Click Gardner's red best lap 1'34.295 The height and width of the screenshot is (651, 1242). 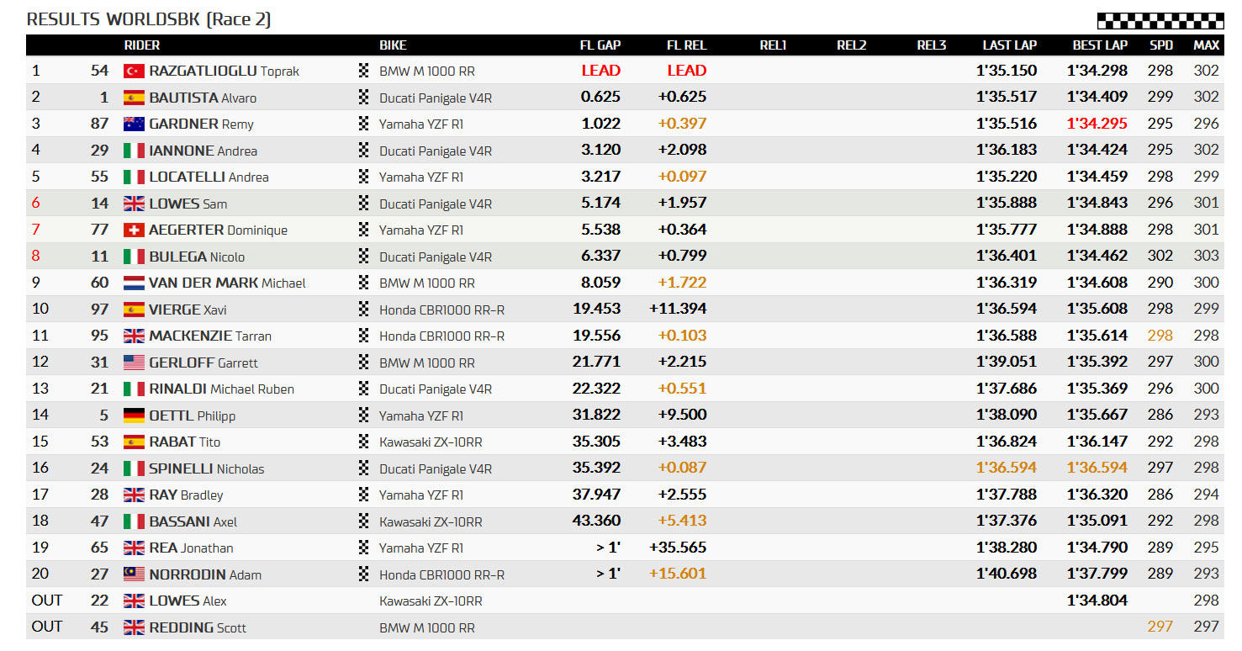coord(1097,124)
